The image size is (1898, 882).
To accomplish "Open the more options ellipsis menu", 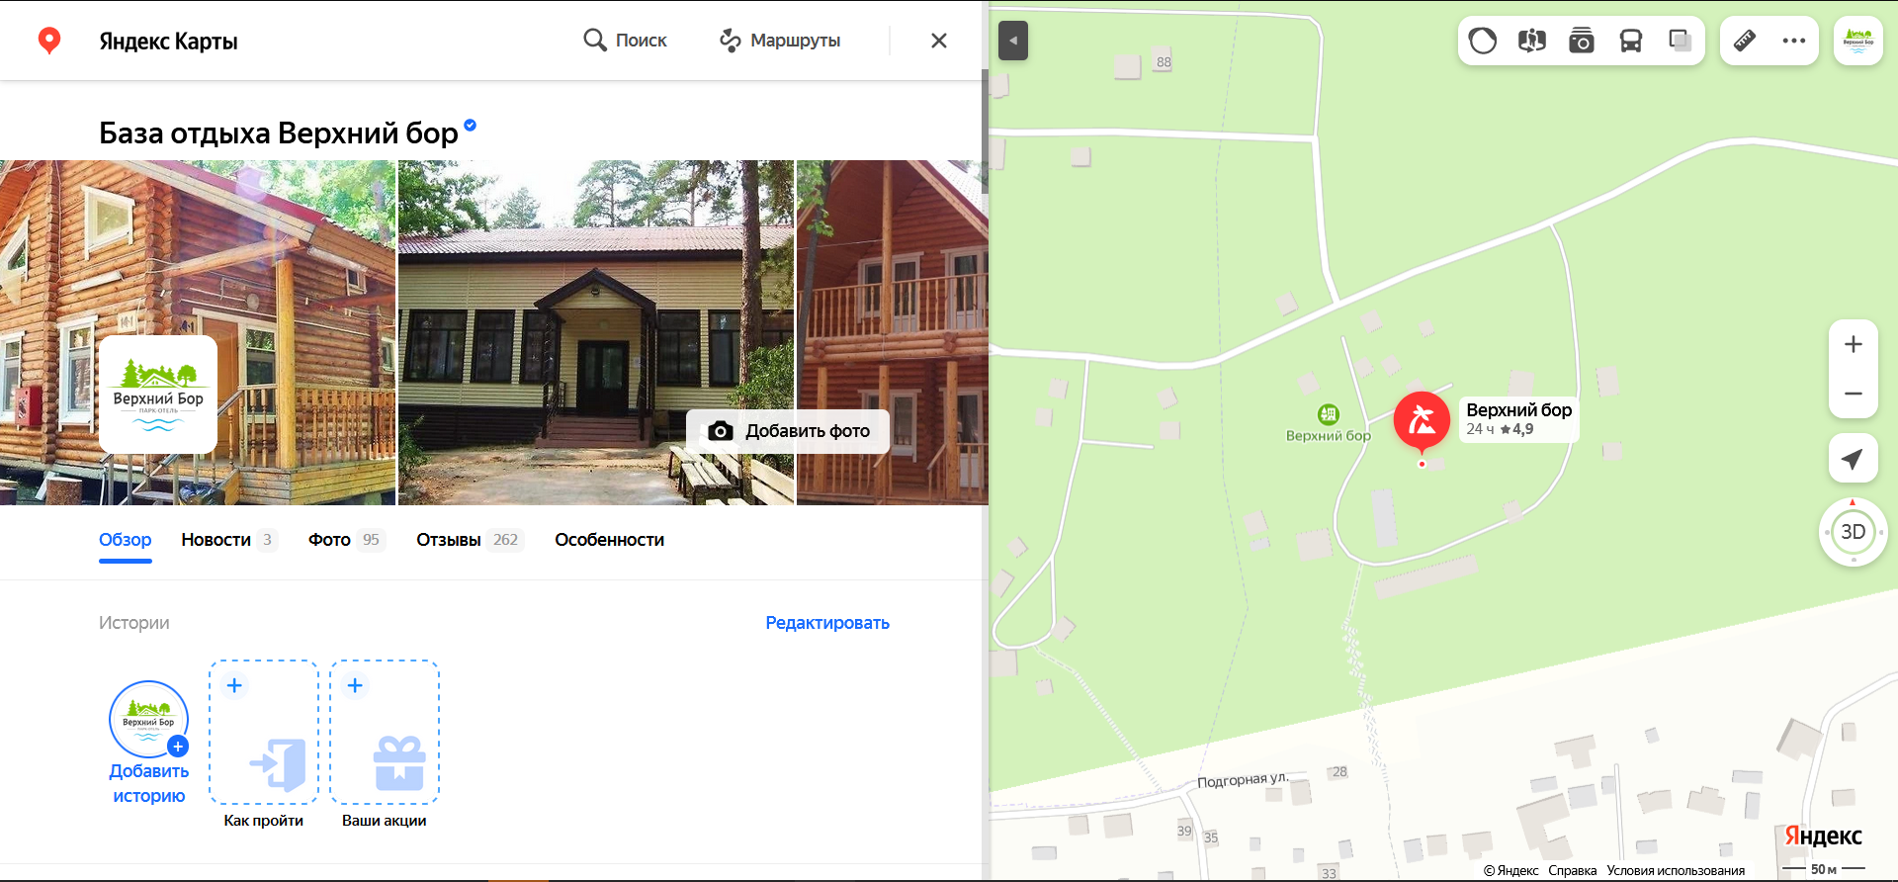I will pos(1794,41).
